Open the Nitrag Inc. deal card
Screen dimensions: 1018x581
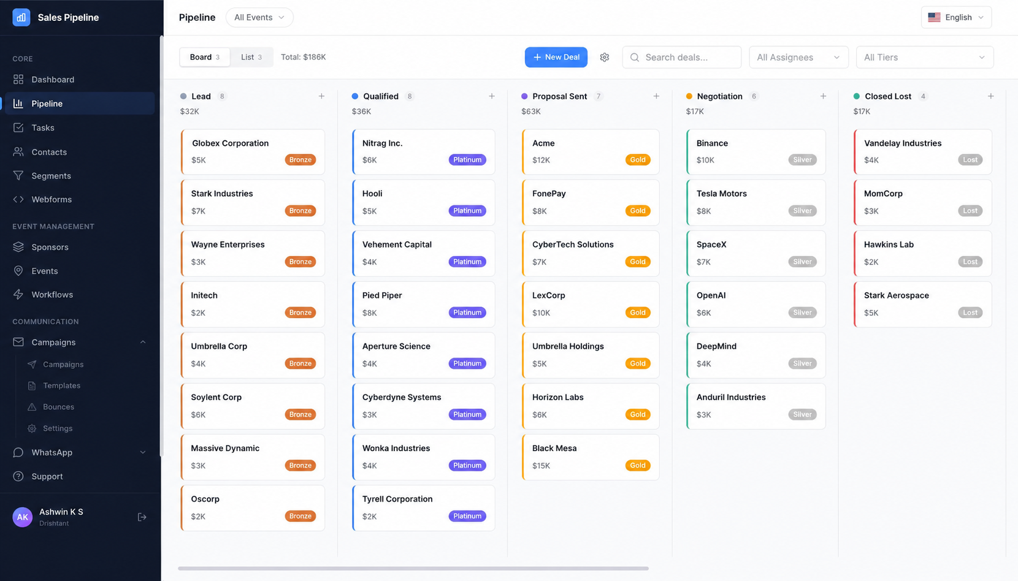click(424, 151)
